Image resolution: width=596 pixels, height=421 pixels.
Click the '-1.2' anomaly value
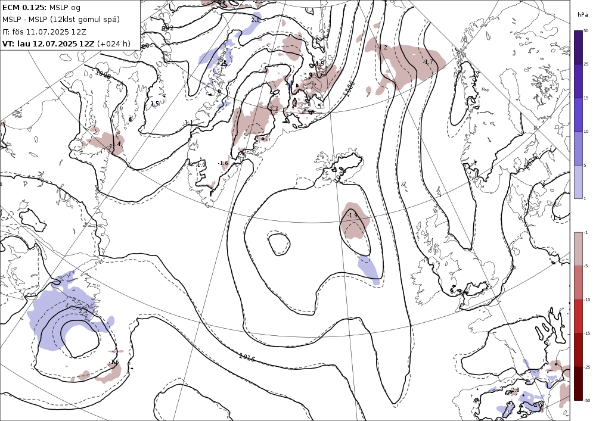click(382, 48)
